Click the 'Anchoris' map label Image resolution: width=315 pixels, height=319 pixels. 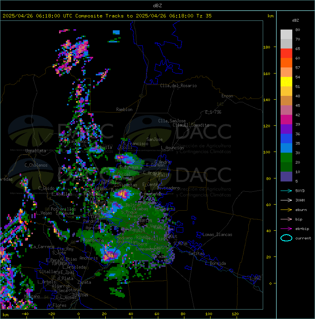point(89,258)
